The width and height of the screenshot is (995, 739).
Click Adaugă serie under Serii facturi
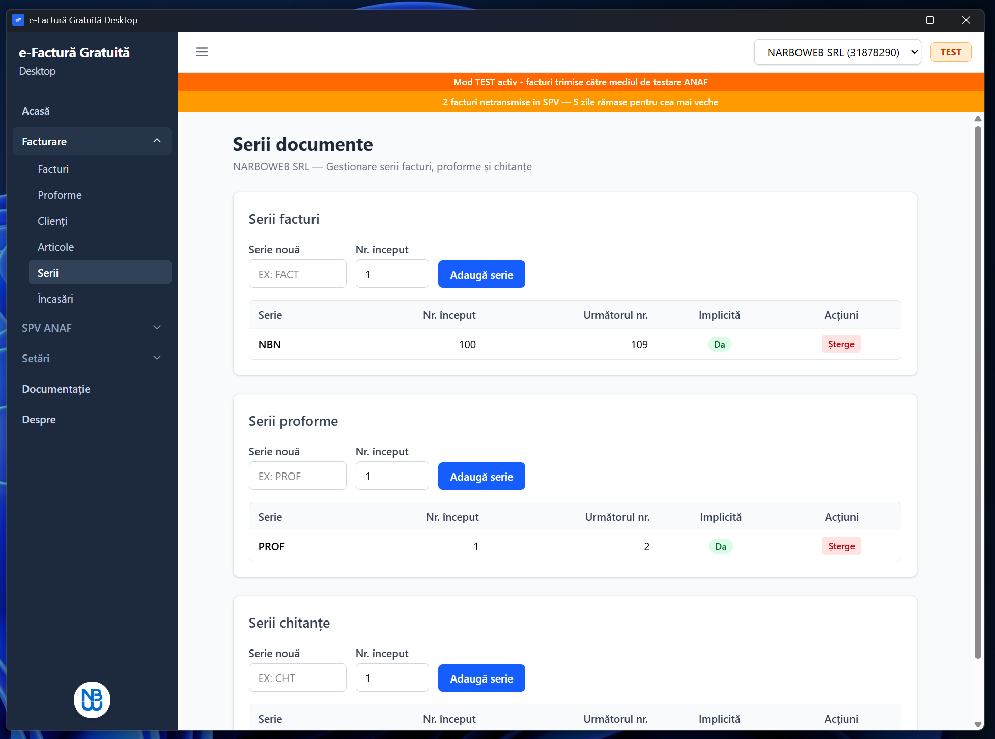(481, 275)
